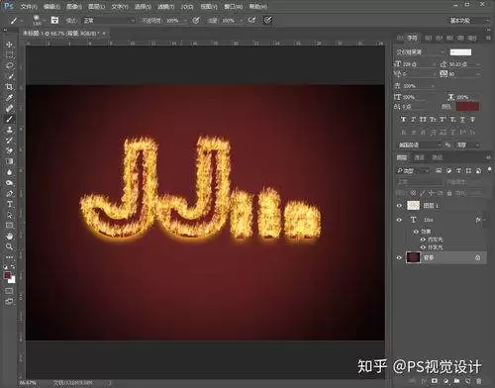Select the Gradient tool
Screen dimensions: 495x388
[x=9, y=161]
